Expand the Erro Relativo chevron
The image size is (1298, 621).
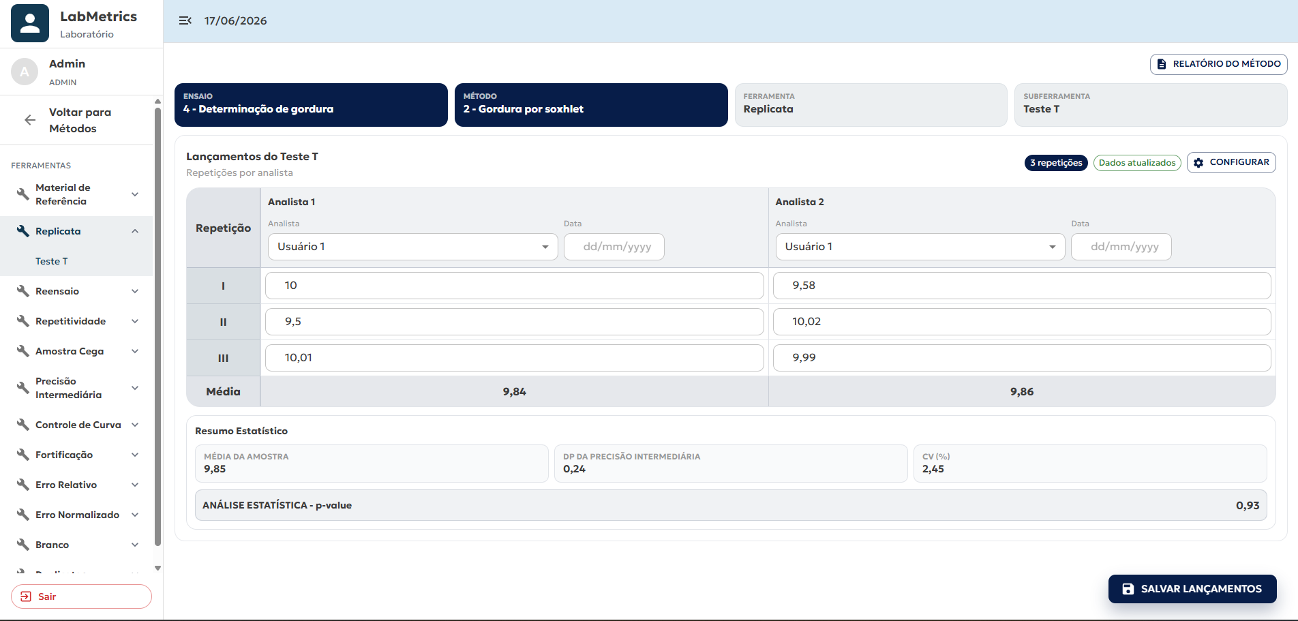click(x=135, y=485)
